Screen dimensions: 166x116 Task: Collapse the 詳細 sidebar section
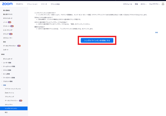(4, 85)
